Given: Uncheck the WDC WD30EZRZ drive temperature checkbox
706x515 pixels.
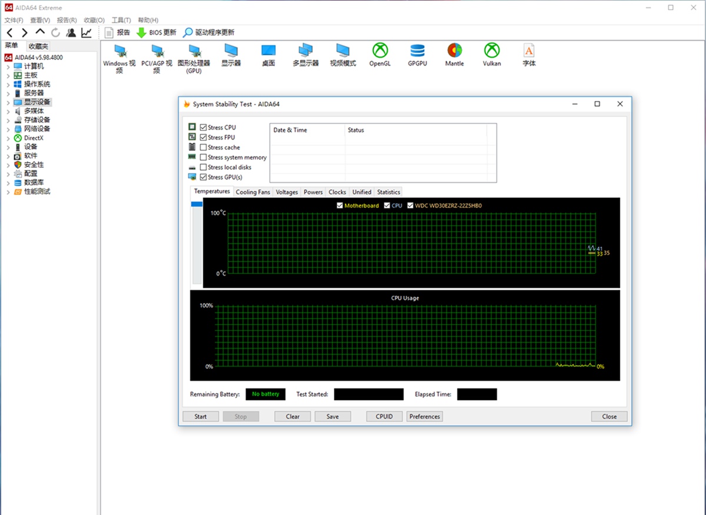Looking at the screenshot, I should point(411,205).
